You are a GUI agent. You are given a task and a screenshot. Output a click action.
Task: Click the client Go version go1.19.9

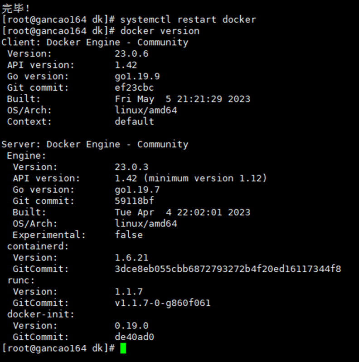click(x=137, y=76)
